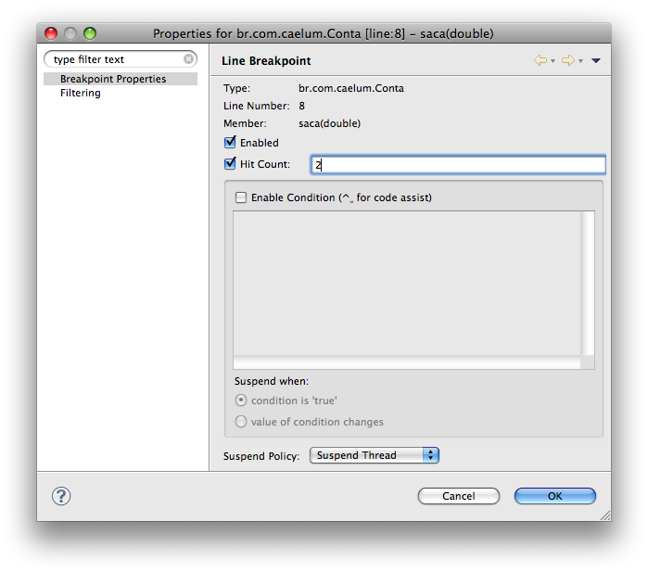Click inside the Hit Count value field
This screenshot has height=572, width=648.
coord(458,165)
